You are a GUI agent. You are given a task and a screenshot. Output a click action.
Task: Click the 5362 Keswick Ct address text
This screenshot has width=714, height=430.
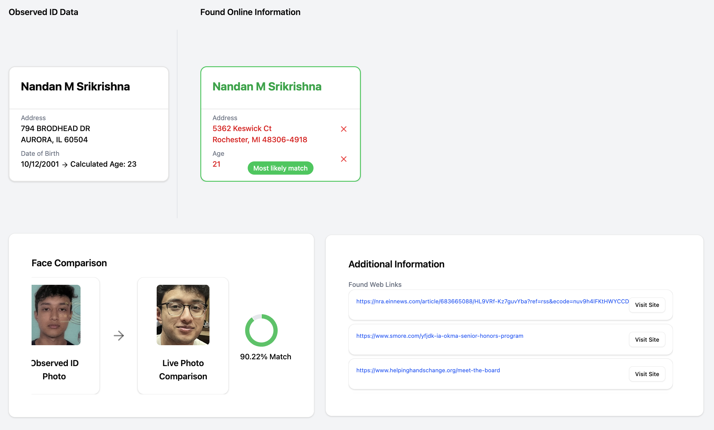point(242,128)
